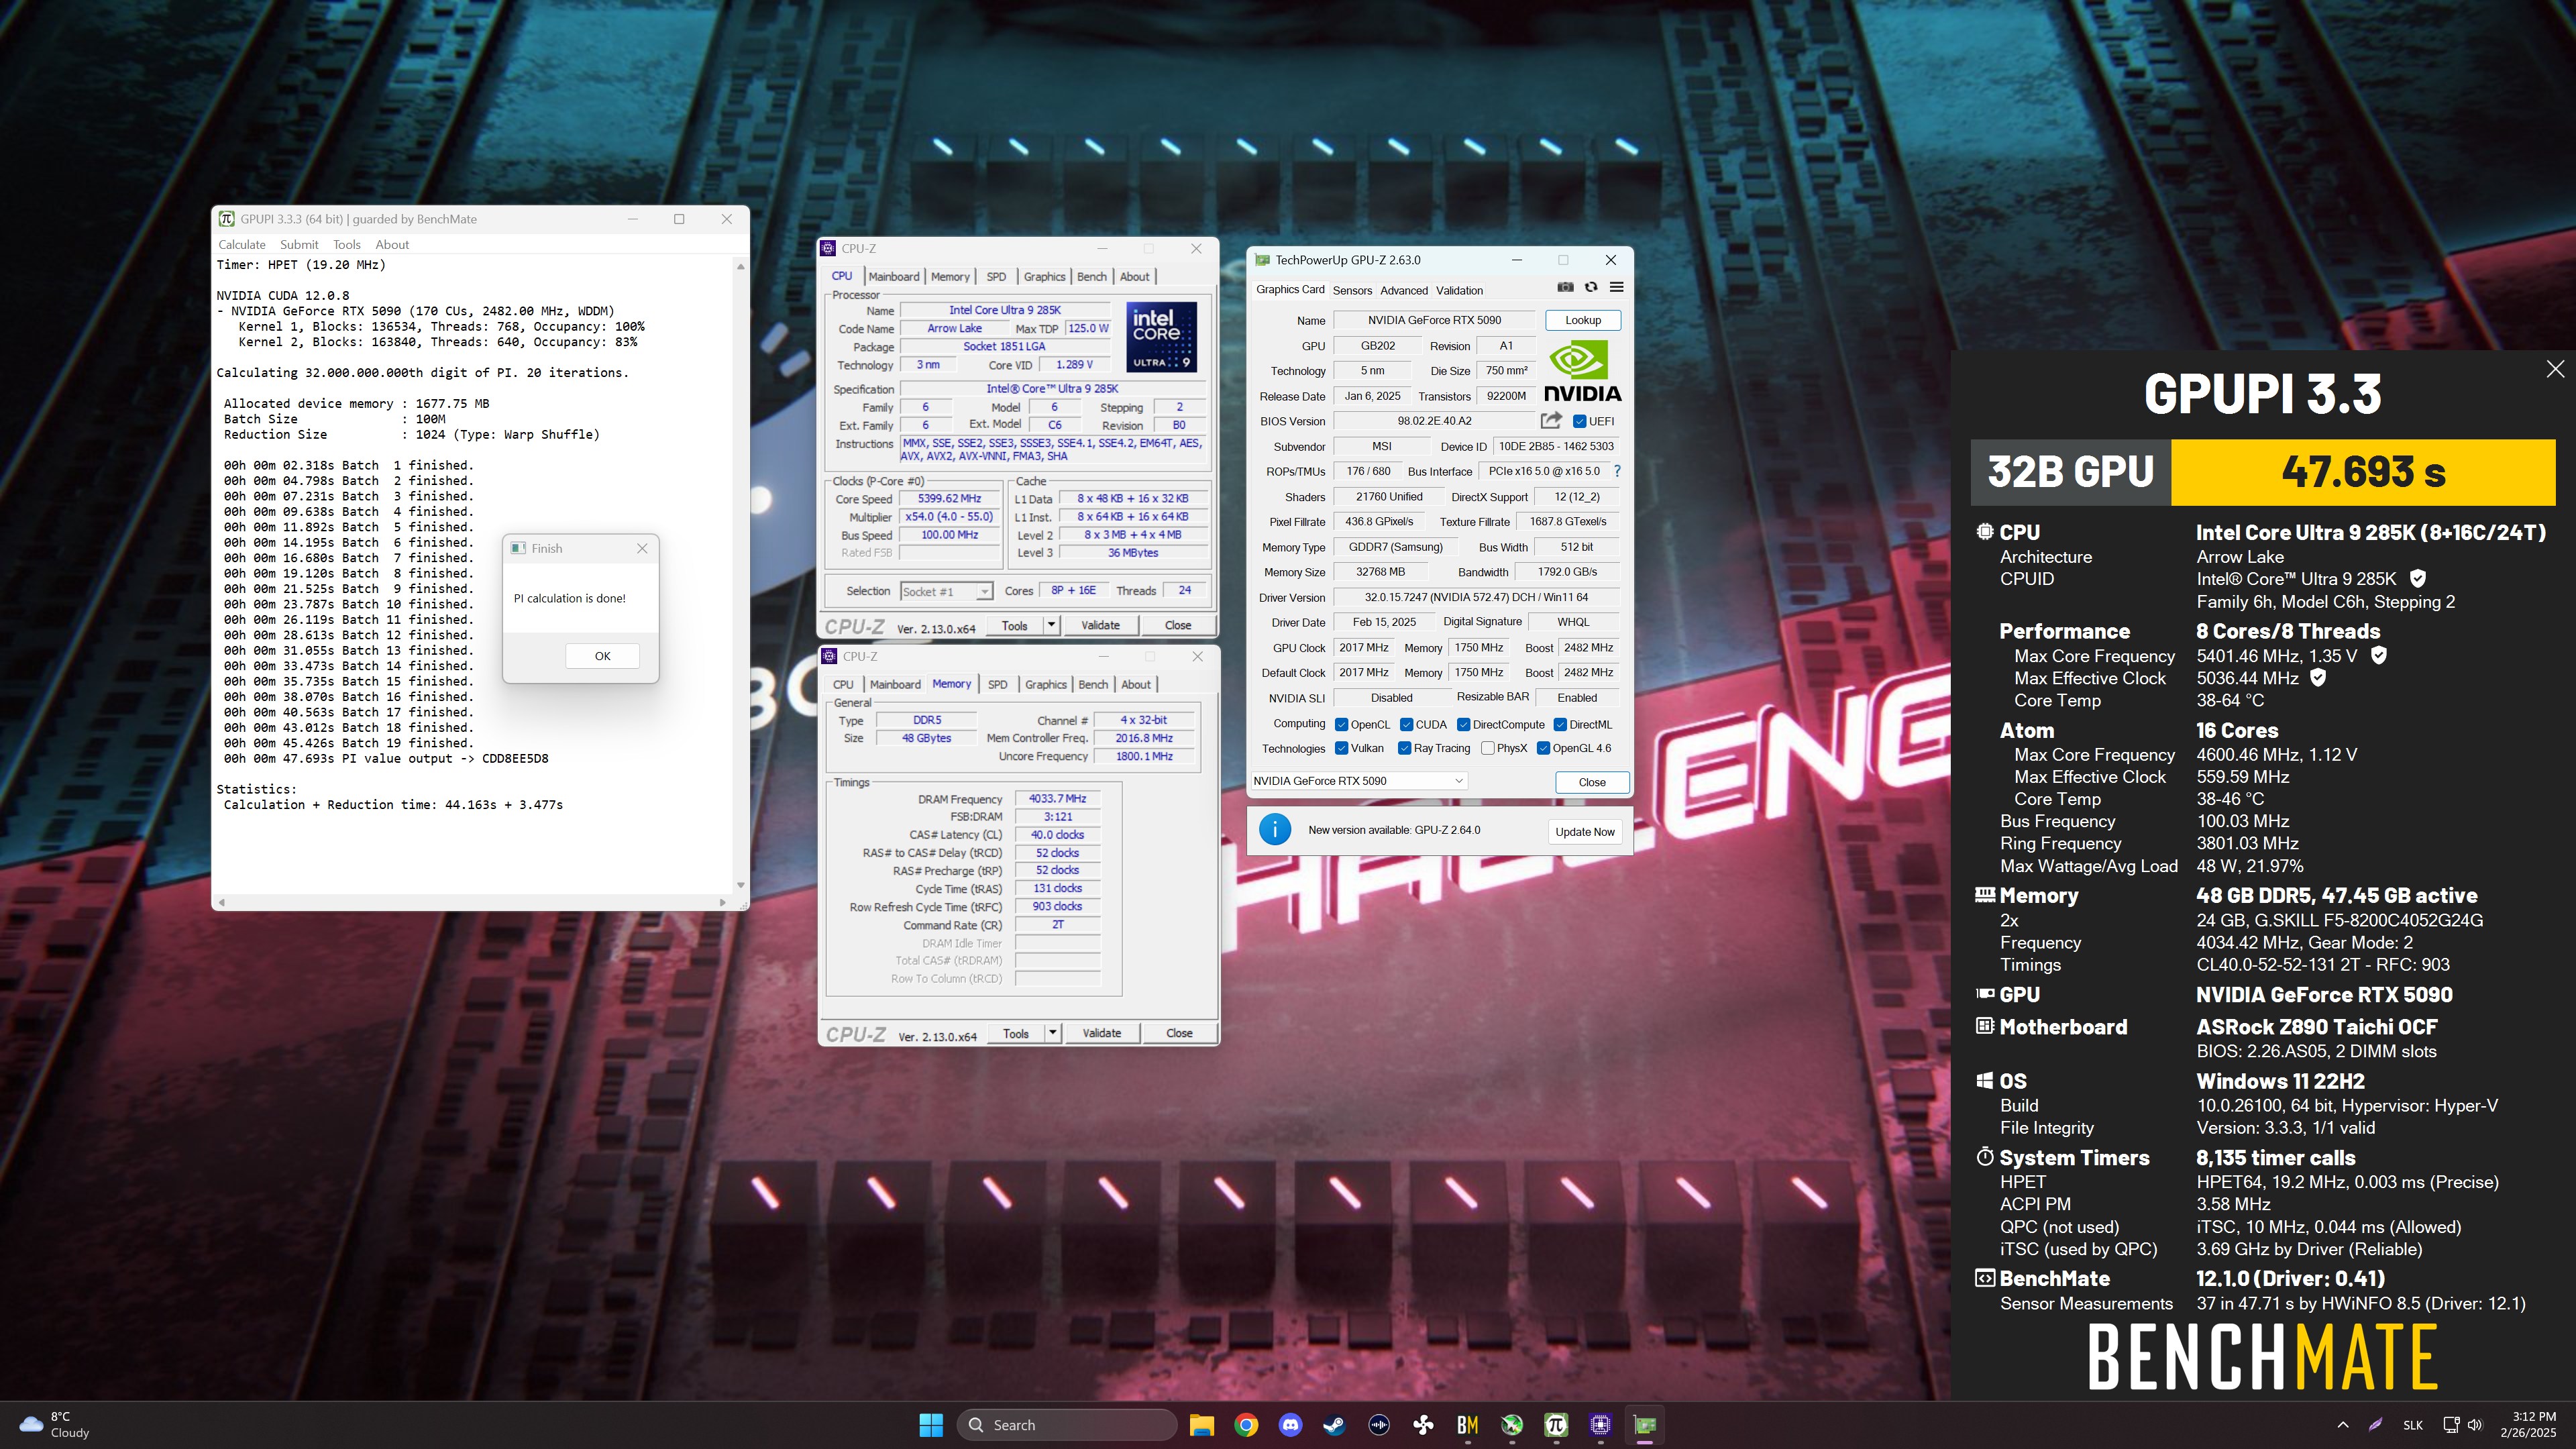Toggle the Vulkan checkbox

[1341, 748]
